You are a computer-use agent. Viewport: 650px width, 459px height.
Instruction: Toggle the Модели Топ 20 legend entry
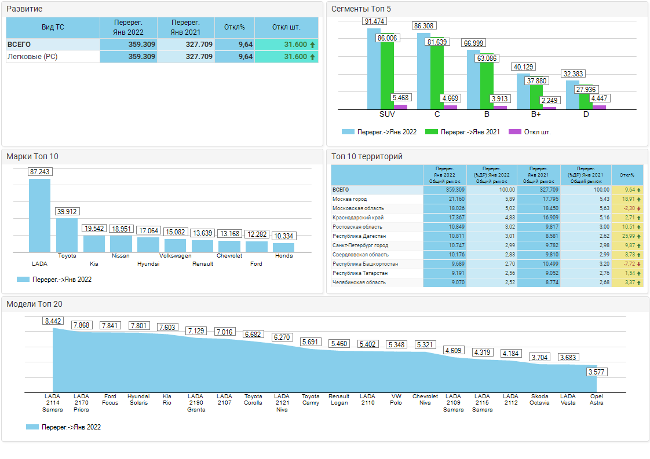63,427
